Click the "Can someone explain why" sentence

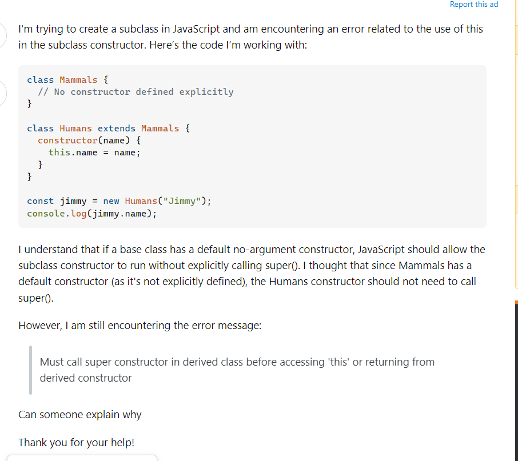coord(79,415)
